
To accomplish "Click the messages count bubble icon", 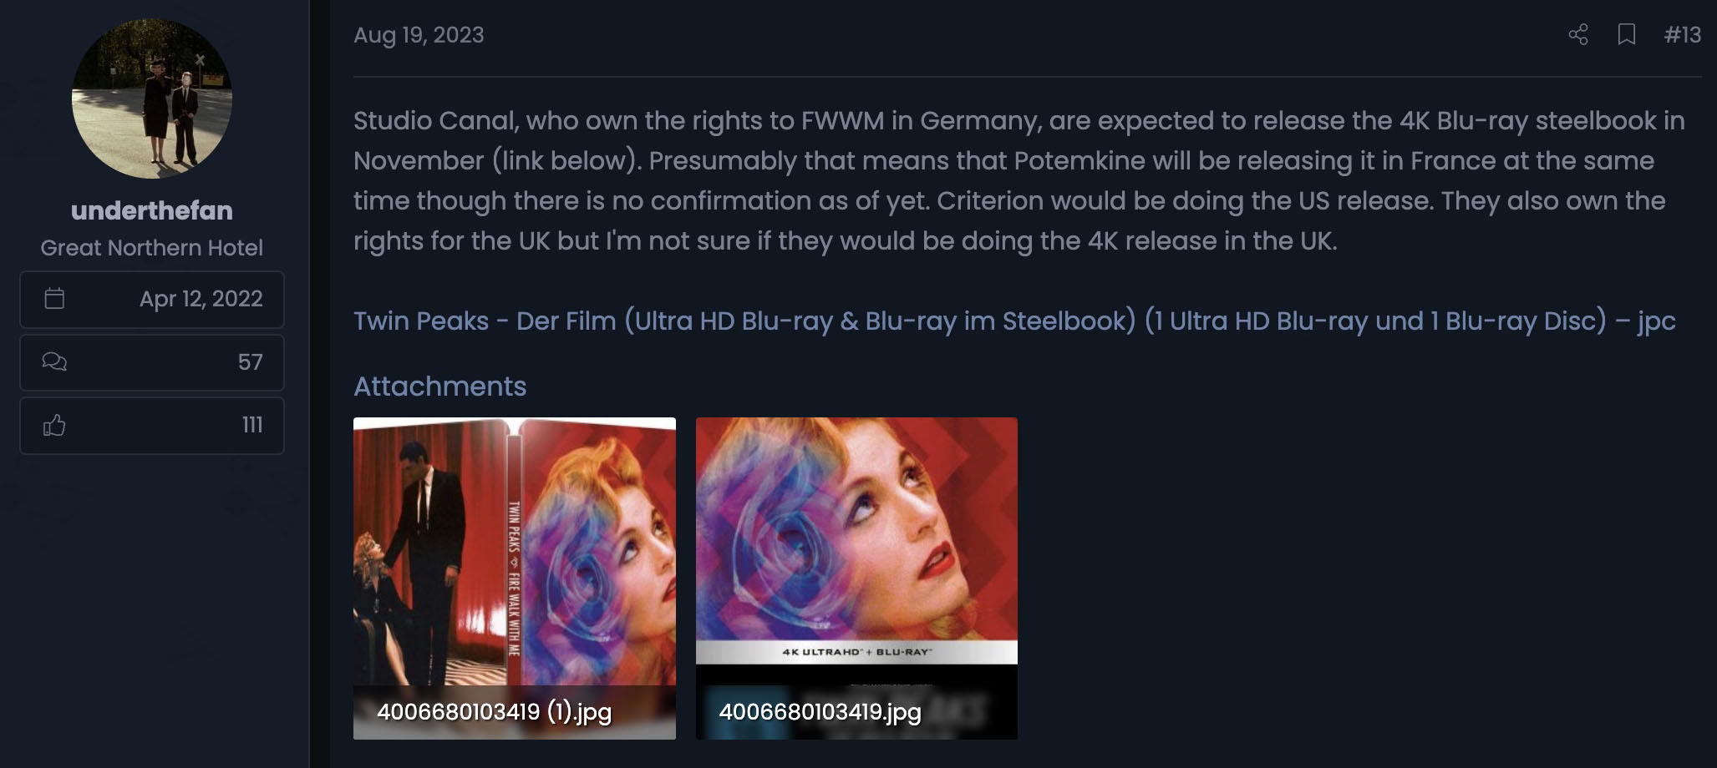I will [x=54, y=361].
